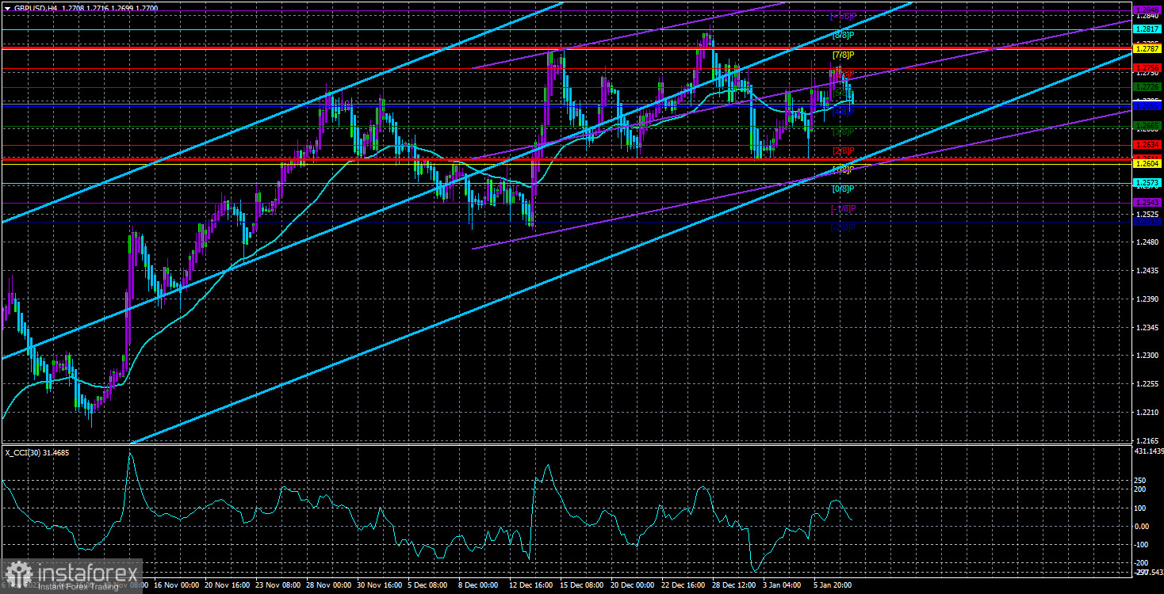Click the 1.2165 price scale value
This screenshot has height=594, width=1164.
[1147, 441]
